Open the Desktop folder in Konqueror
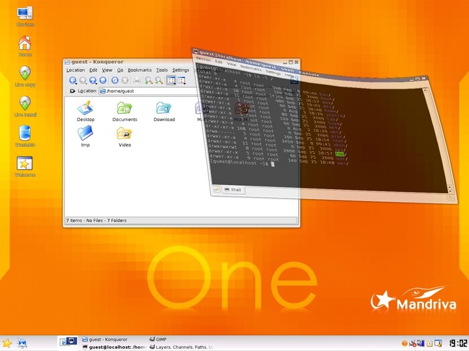Image resolution: width=469 pixels, height=351 pixels. point(86,112)
